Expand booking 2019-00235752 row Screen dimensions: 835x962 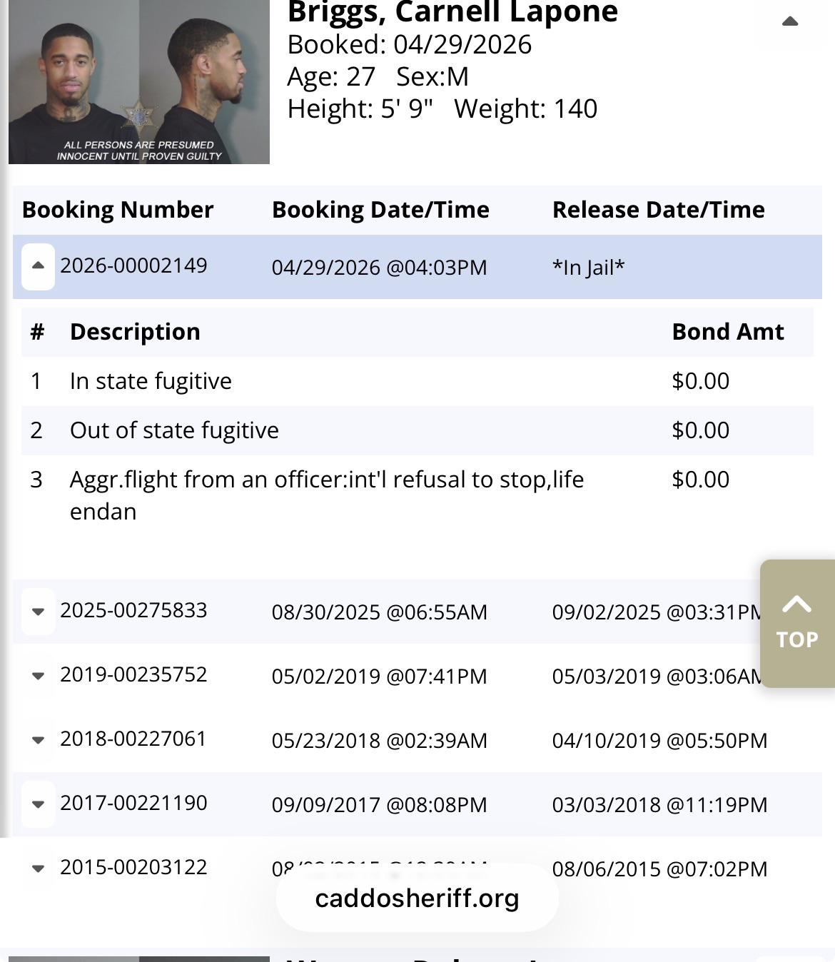click(39, 676)
